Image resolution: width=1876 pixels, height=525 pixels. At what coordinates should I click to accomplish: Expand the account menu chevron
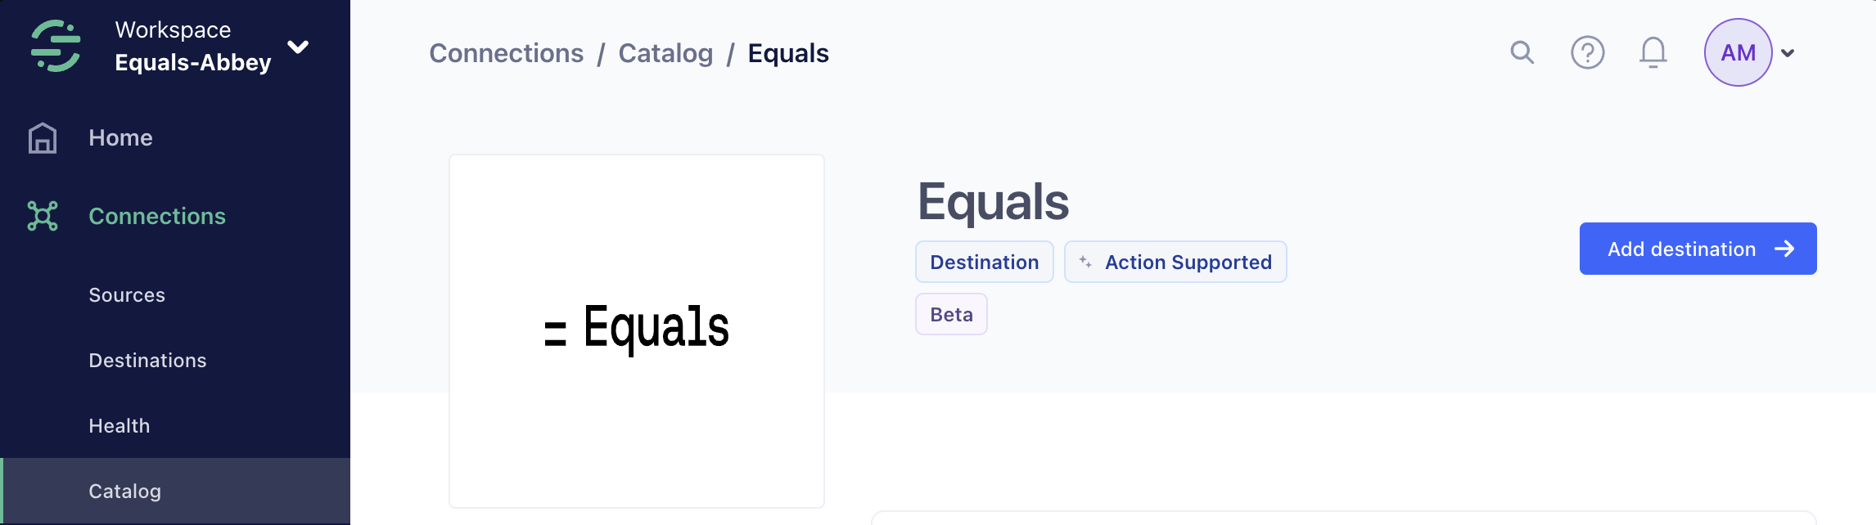pos(1788,53)
